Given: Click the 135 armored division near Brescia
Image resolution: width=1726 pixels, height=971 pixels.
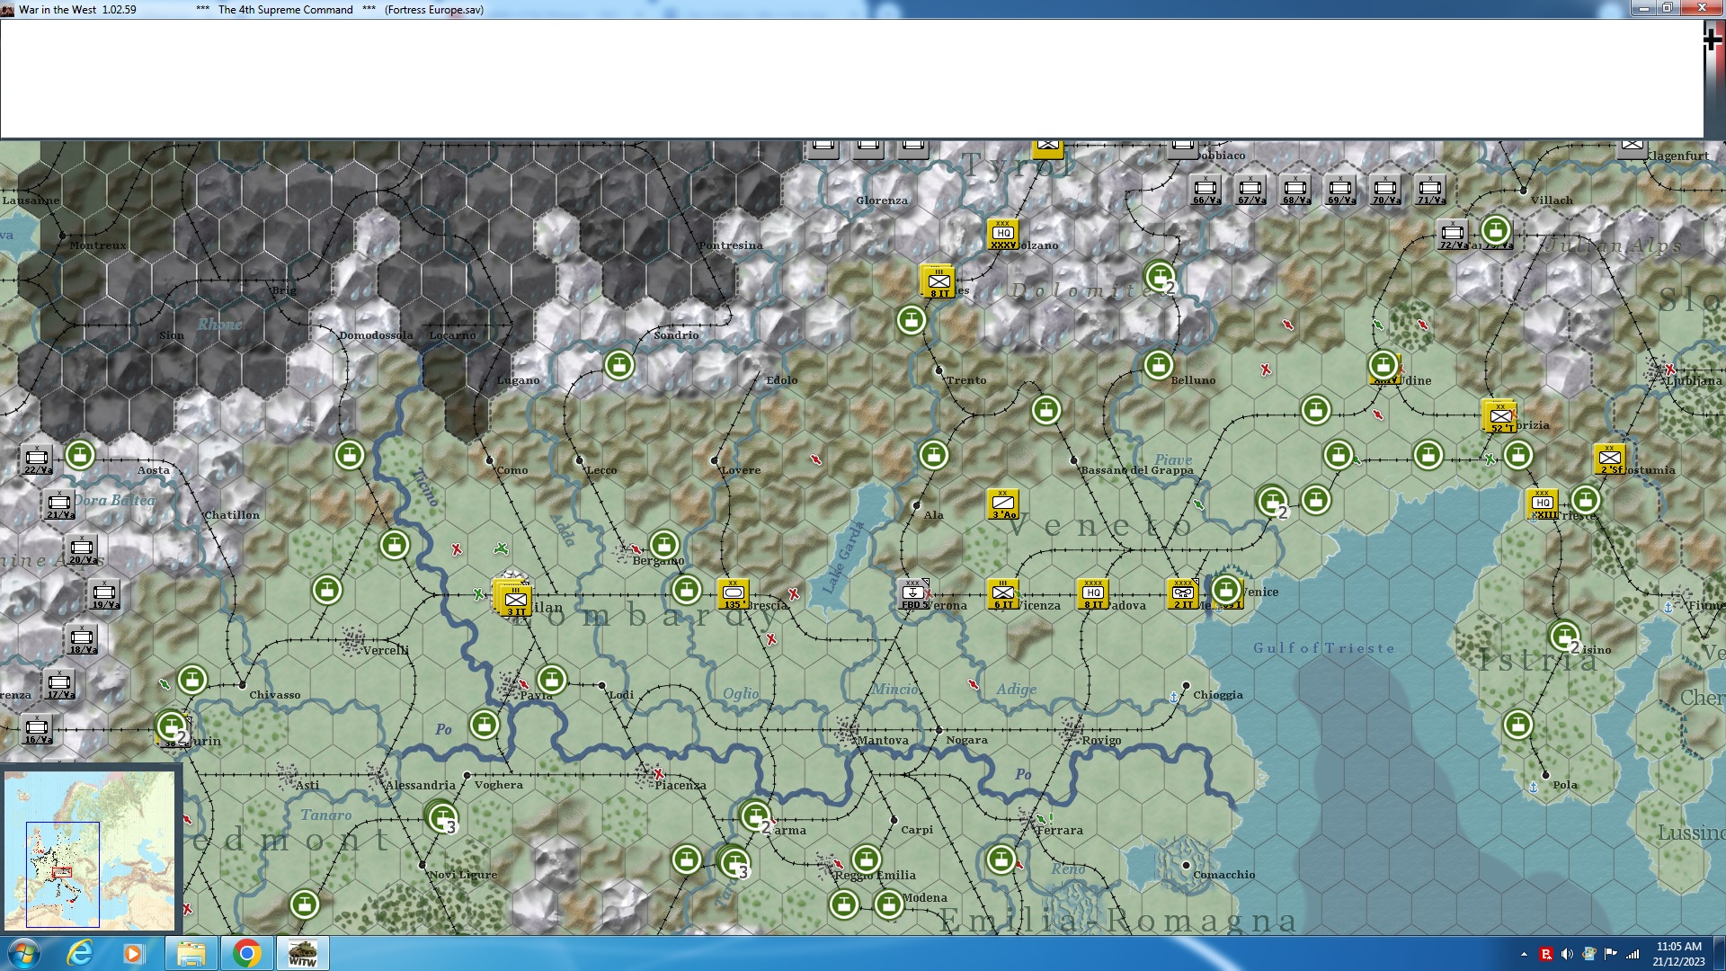Looking at the screenshot, I should coord(733,593).
